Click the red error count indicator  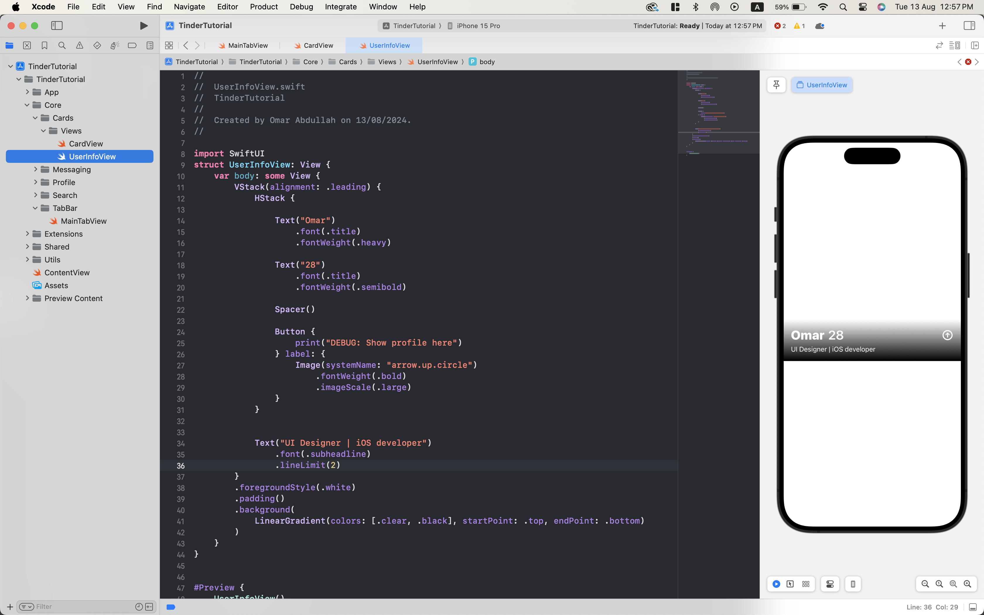[x=780, y=26]
